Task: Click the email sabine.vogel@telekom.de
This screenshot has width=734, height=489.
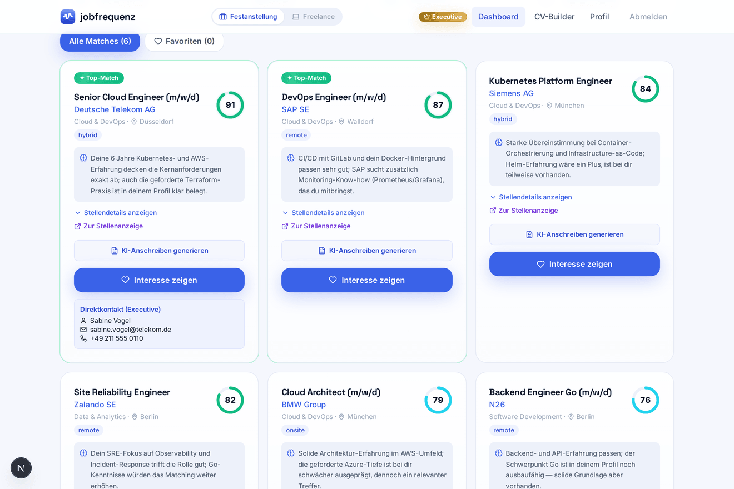Action: (x=131, y=330)
